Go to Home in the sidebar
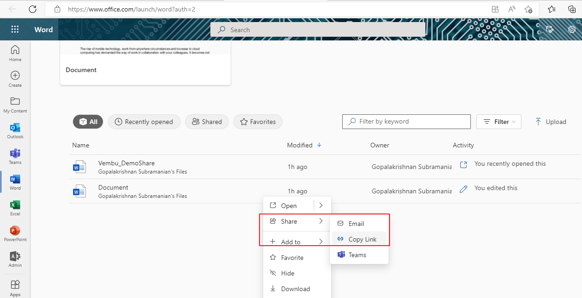The width and height of the screenshot is (582, 298). click(x=15, y=53)
